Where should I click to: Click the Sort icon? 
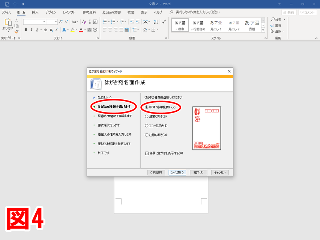click(156, 22)
